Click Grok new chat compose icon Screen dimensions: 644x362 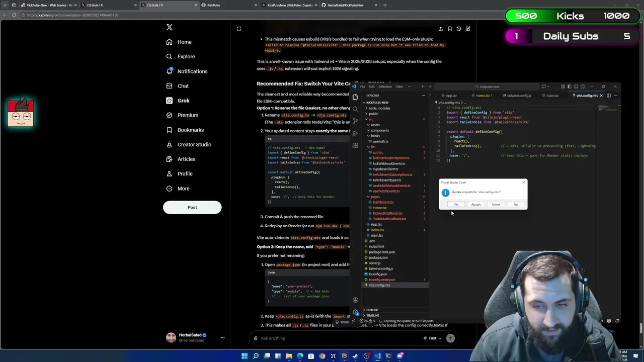tap(468, 29)
